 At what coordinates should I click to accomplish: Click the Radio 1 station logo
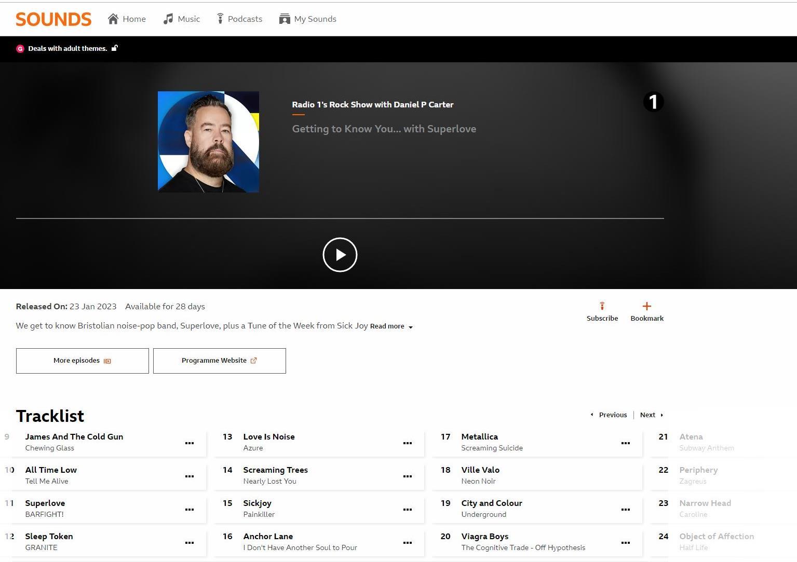653,102
